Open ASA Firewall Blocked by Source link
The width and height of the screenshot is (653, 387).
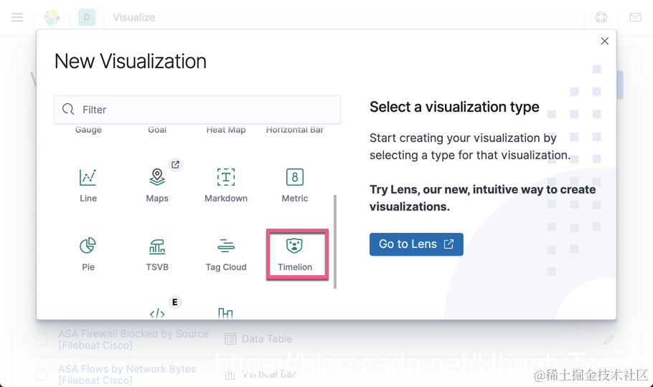(x=133, y=340)
